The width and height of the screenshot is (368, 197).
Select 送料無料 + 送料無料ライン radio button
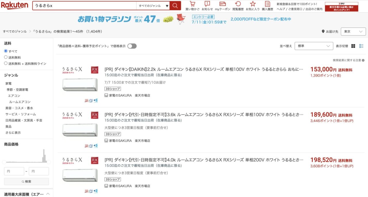click(6, 63)
